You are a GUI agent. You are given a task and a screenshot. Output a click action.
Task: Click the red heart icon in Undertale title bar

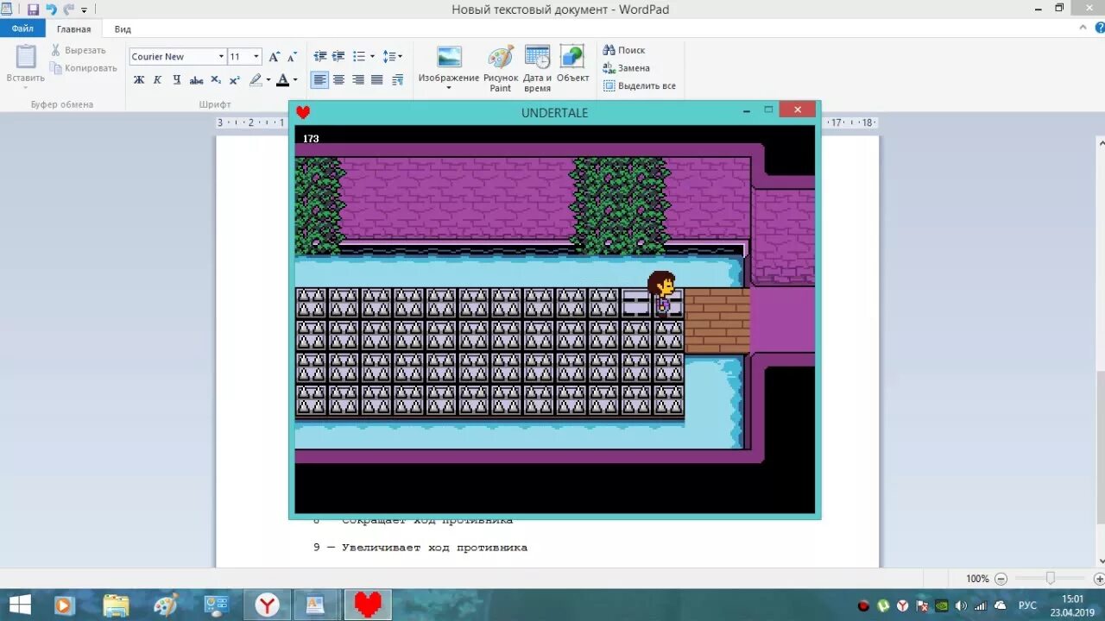[303, 112]
